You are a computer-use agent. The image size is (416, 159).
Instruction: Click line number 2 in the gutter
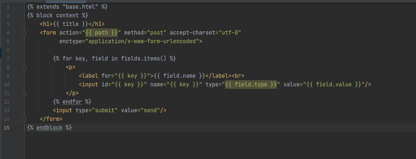(8, 15)
